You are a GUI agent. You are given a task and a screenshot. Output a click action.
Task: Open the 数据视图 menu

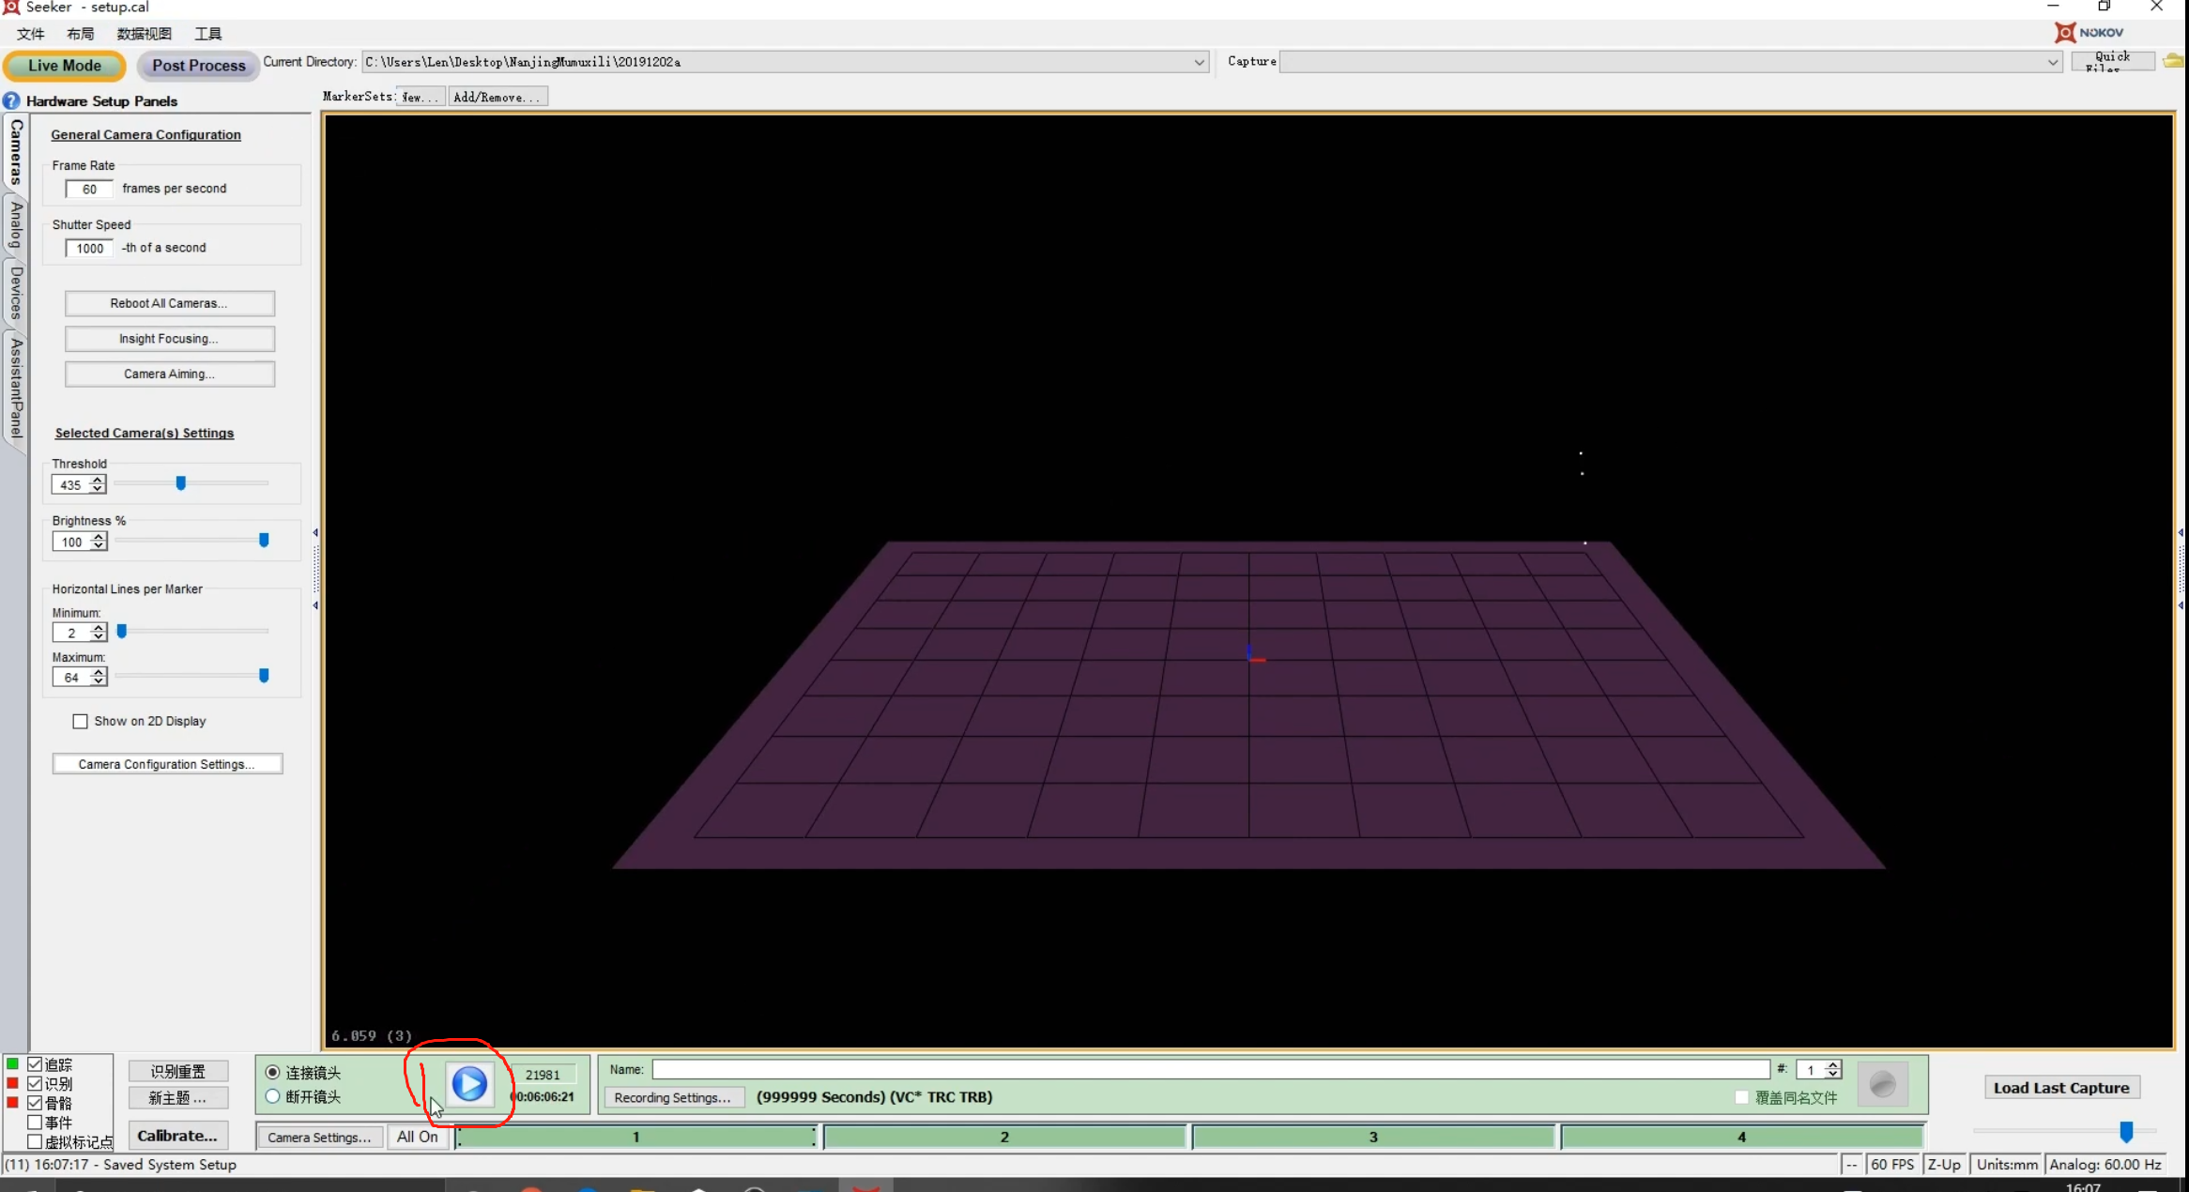click(144, 34)
